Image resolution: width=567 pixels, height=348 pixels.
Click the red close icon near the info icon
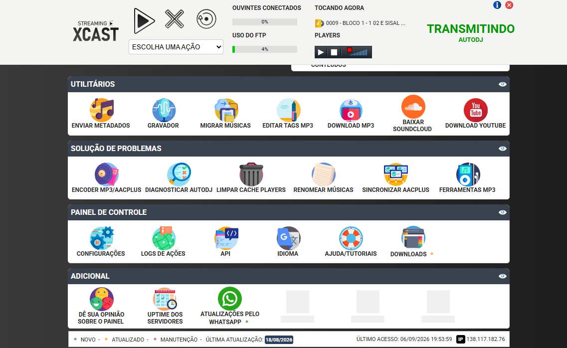pyautogui.click(x=509, y=5)
